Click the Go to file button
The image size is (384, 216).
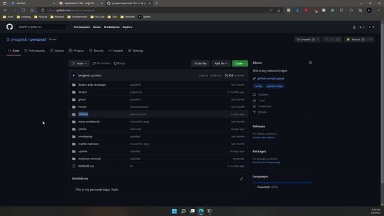pos(200,64)
